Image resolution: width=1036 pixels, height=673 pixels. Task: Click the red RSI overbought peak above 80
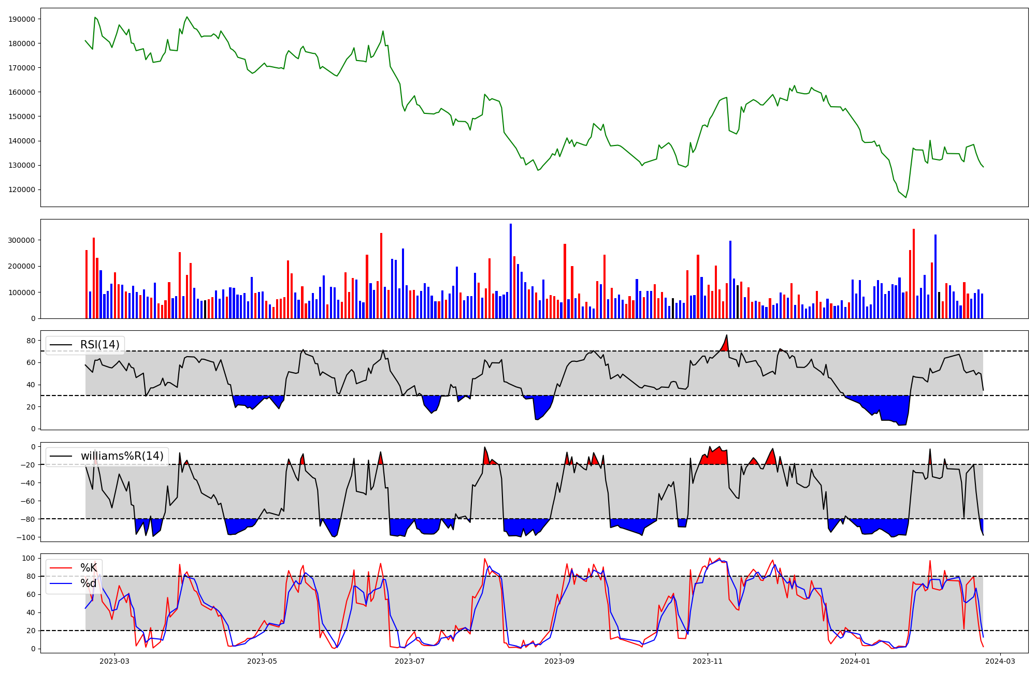pyautogui.click(x=725, y=345)
